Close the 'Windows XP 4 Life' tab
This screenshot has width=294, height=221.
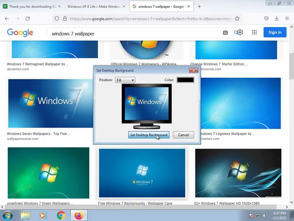pyautogui.click(x=124, y=6)
